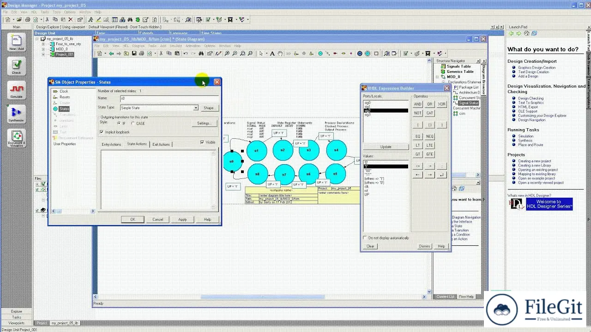Toggle Do not display automatically checkbox
The image size is (591, 332).
click(x=365, y=238)
